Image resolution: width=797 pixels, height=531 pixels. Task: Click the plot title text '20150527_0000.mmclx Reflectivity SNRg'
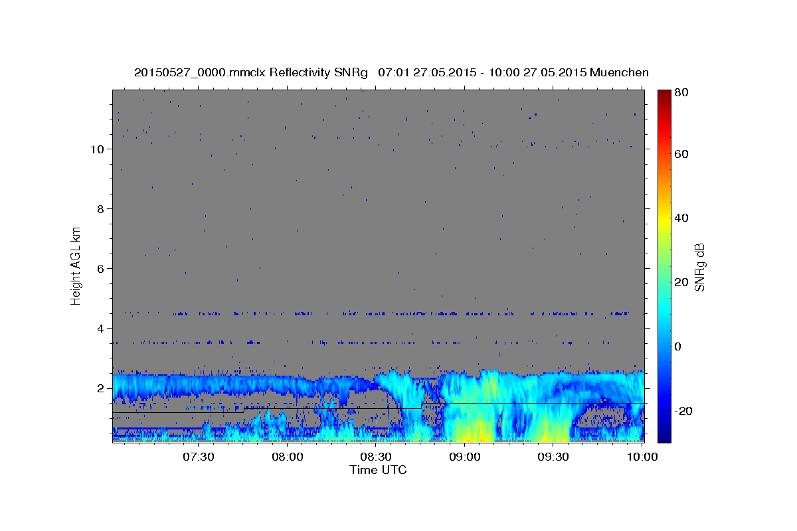point(251,72)
